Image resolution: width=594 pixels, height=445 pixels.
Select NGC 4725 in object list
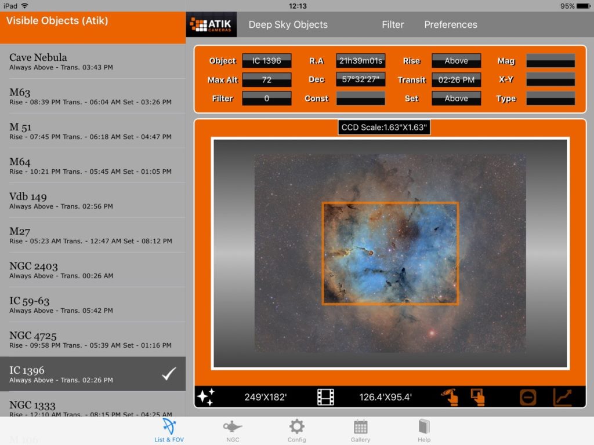pos(93,340)
